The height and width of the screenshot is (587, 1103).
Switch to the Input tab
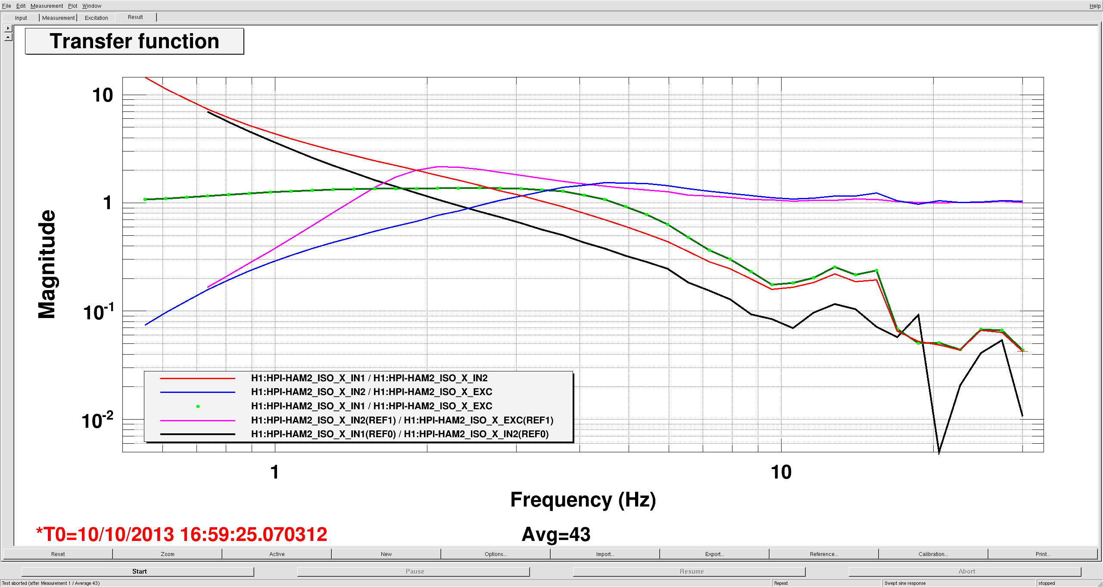click(x=21, y=18)
